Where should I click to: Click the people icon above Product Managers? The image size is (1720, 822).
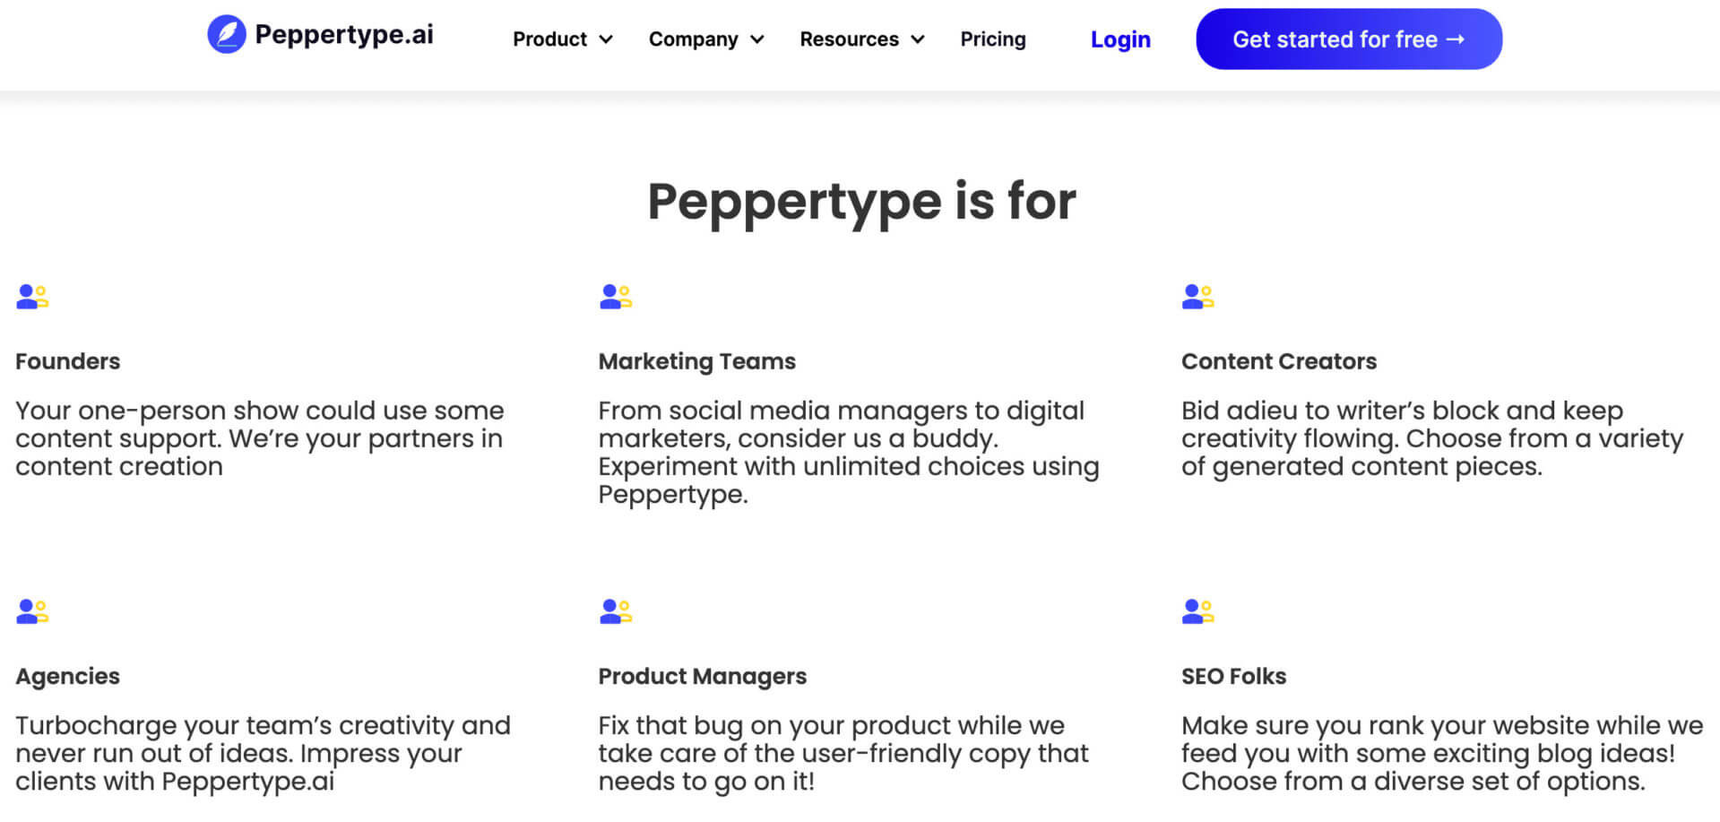click(x=616, y=611)
